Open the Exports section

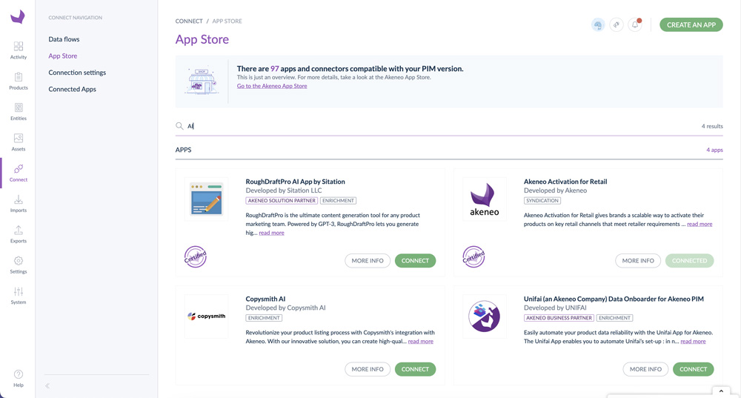tap(19, 234)
